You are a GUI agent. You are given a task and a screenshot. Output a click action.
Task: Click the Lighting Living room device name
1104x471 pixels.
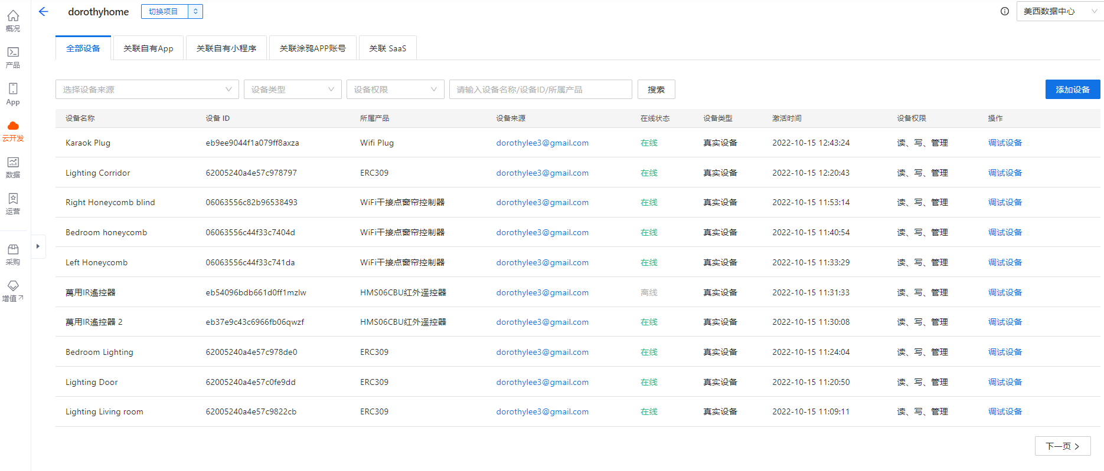tap(104, 411)
